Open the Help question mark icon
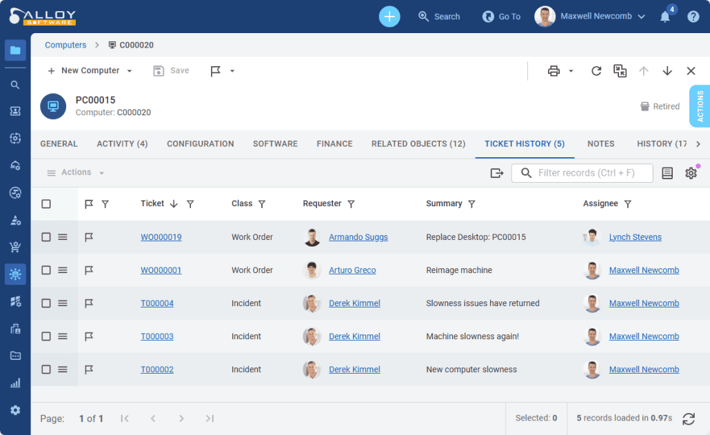Screen dimensions: 710x435 693,16
